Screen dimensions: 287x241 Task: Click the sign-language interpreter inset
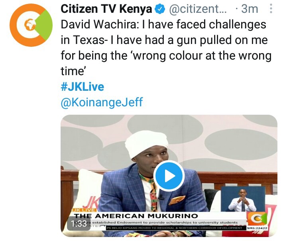click(x=243, y=199)
